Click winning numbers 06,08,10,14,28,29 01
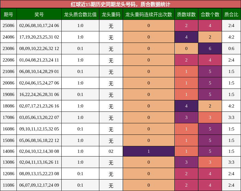 pos(39,71)
